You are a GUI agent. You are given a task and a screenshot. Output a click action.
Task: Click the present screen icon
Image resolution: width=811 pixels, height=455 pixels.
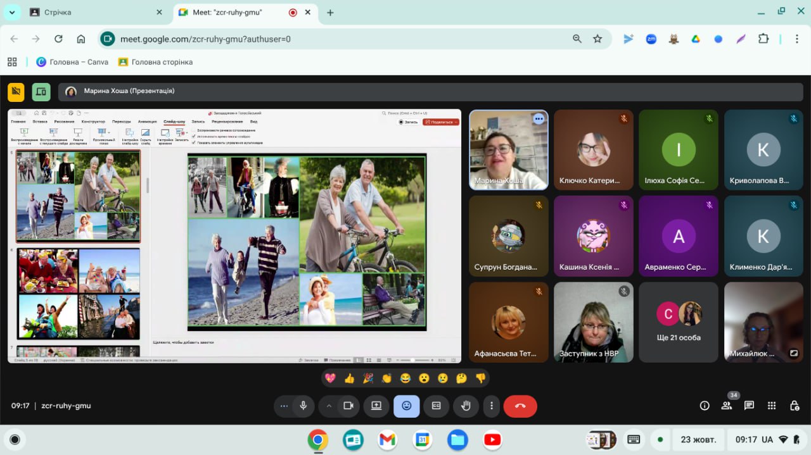click(376, 406)
